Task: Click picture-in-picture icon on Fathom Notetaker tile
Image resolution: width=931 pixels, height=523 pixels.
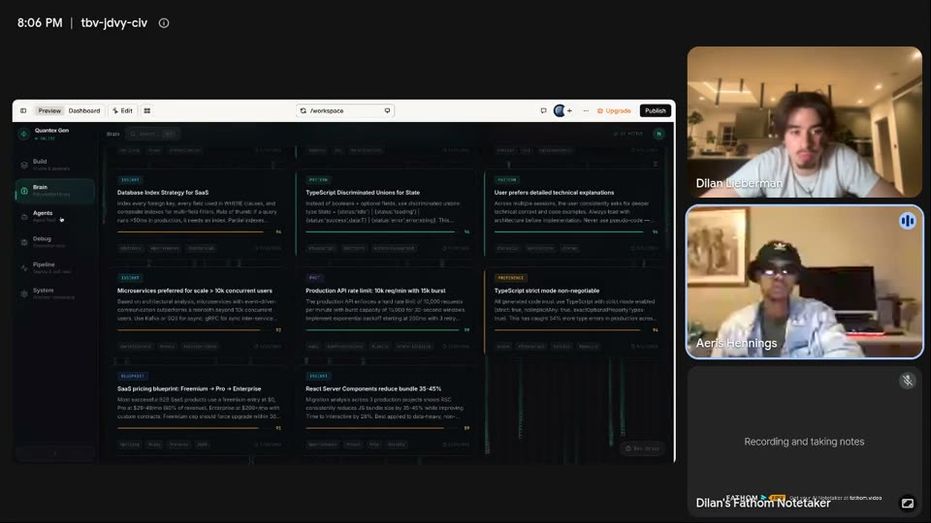Action: tap(908, 504)
